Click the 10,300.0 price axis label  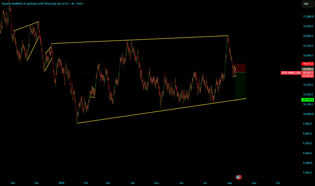point(308,85)
